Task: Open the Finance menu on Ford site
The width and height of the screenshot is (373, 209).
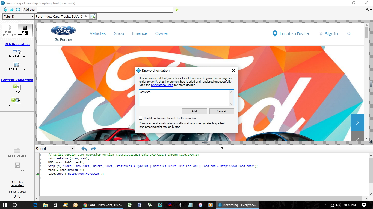Action: tap(140, 33)
